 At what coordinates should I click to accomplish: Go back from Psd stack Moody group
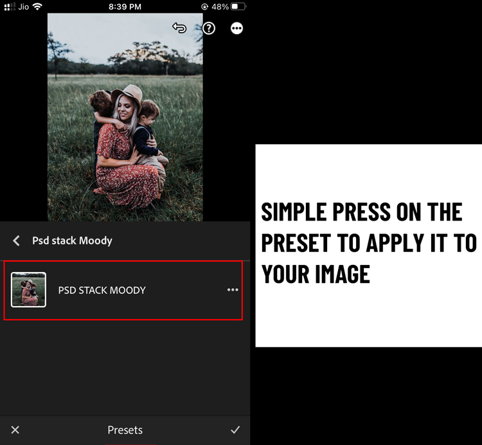pyautogui.click(x=17, y=241)
